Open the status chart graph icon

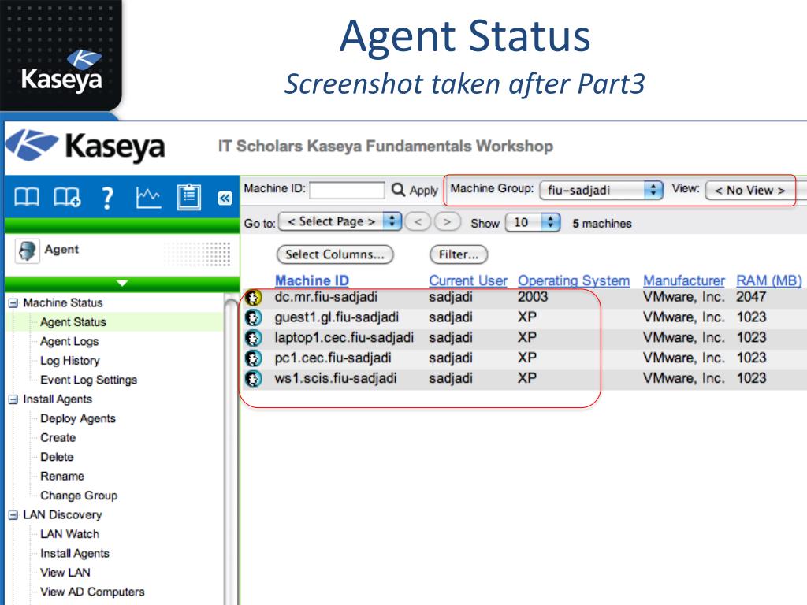coord(148,197)
